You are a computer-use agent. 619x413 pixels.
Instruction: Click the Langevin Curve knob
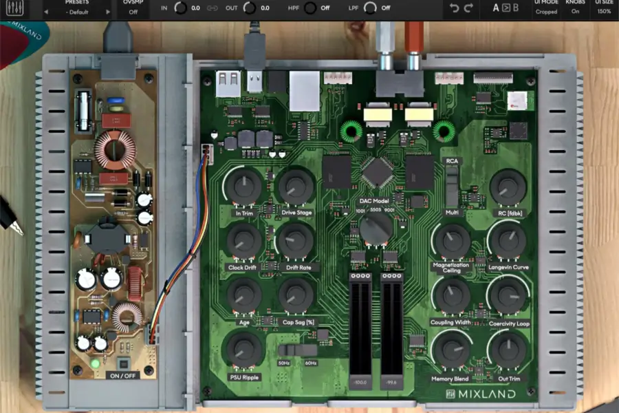coord(508,241)
